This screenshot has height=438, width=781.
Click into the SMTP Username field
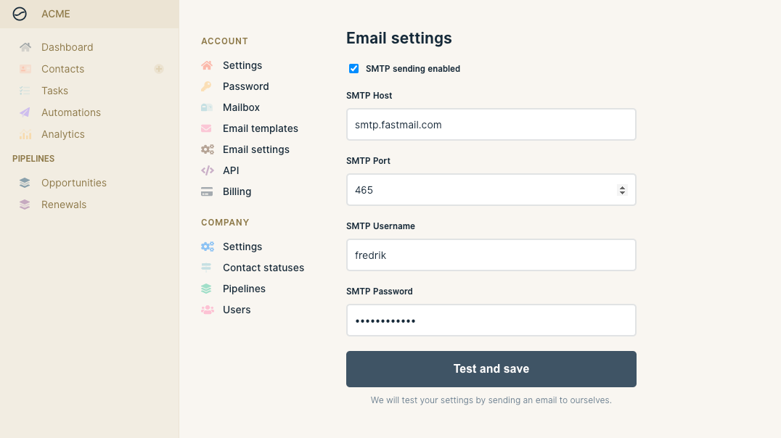point(491,255)
